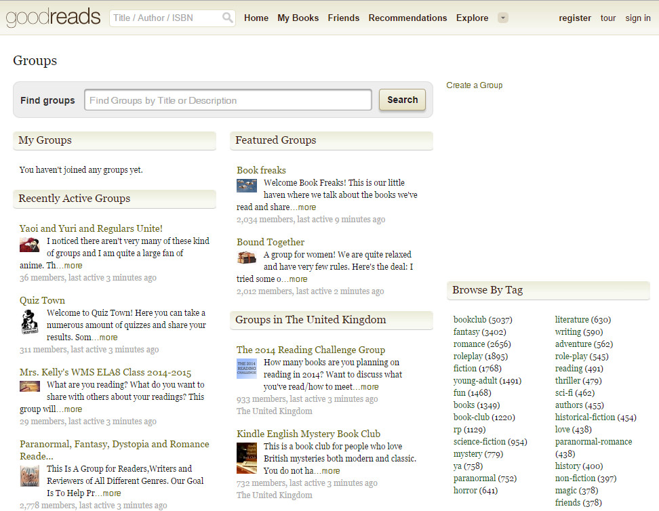
Task: Click the sign in link
Action: (637, 18)
